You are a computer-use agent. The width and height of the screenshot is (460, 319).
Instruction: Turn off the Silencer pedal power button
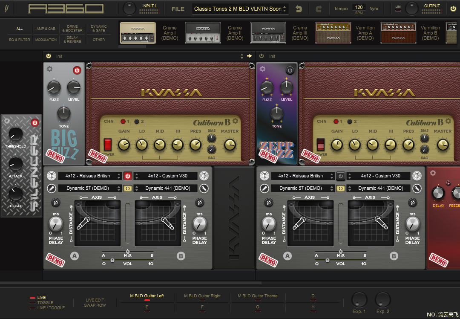coord(35,122)
